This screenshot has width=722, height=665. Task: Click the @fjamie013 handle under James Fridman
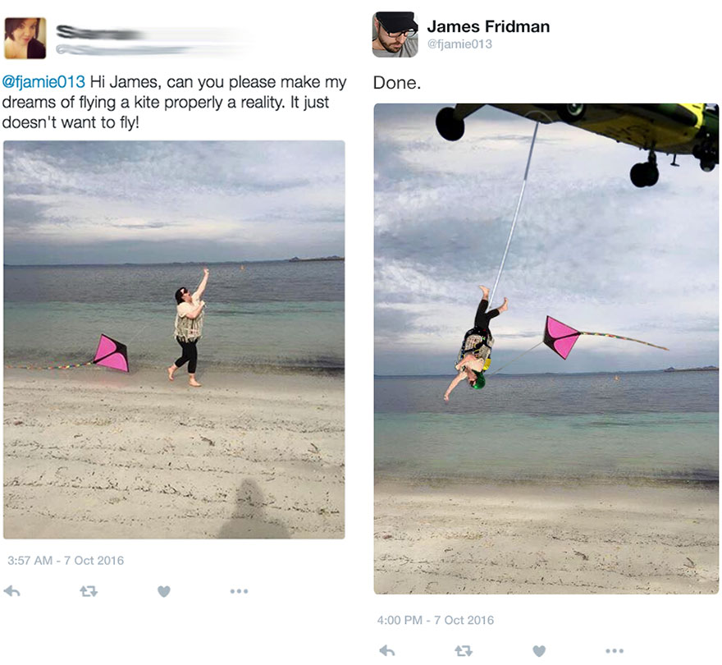point(459,44)
